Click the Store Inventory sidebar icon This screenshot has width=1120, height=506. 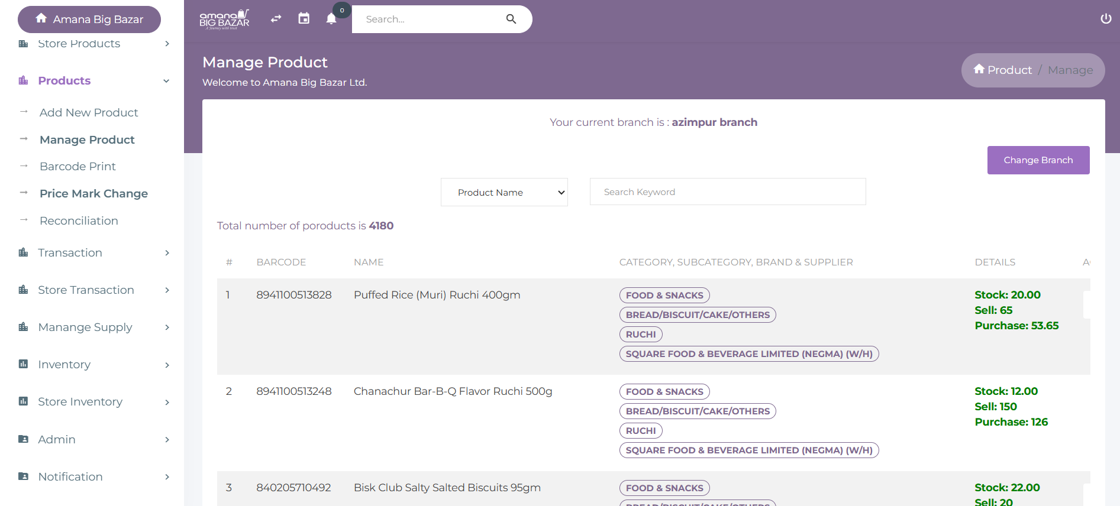[x=23, y=401]
